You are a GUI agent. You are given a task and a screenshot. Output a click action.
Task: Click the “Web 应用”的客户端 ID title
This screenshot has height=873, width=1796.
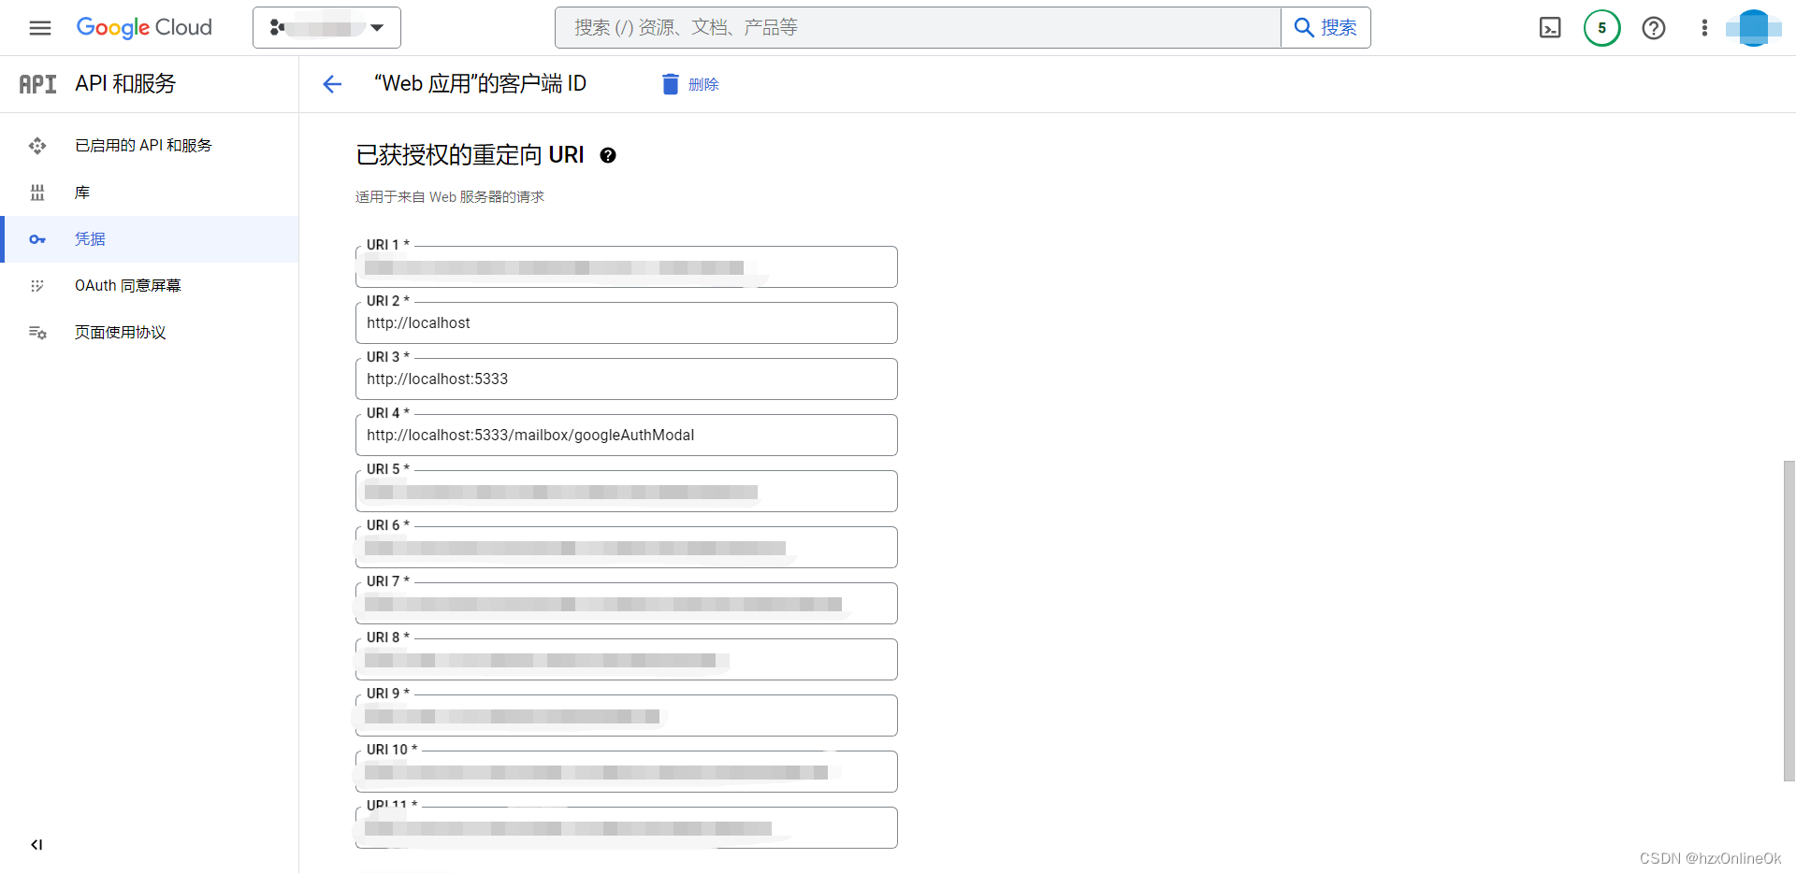(x=480, y=84)
